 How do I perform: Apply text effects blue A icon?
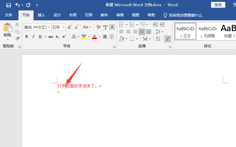74,37
